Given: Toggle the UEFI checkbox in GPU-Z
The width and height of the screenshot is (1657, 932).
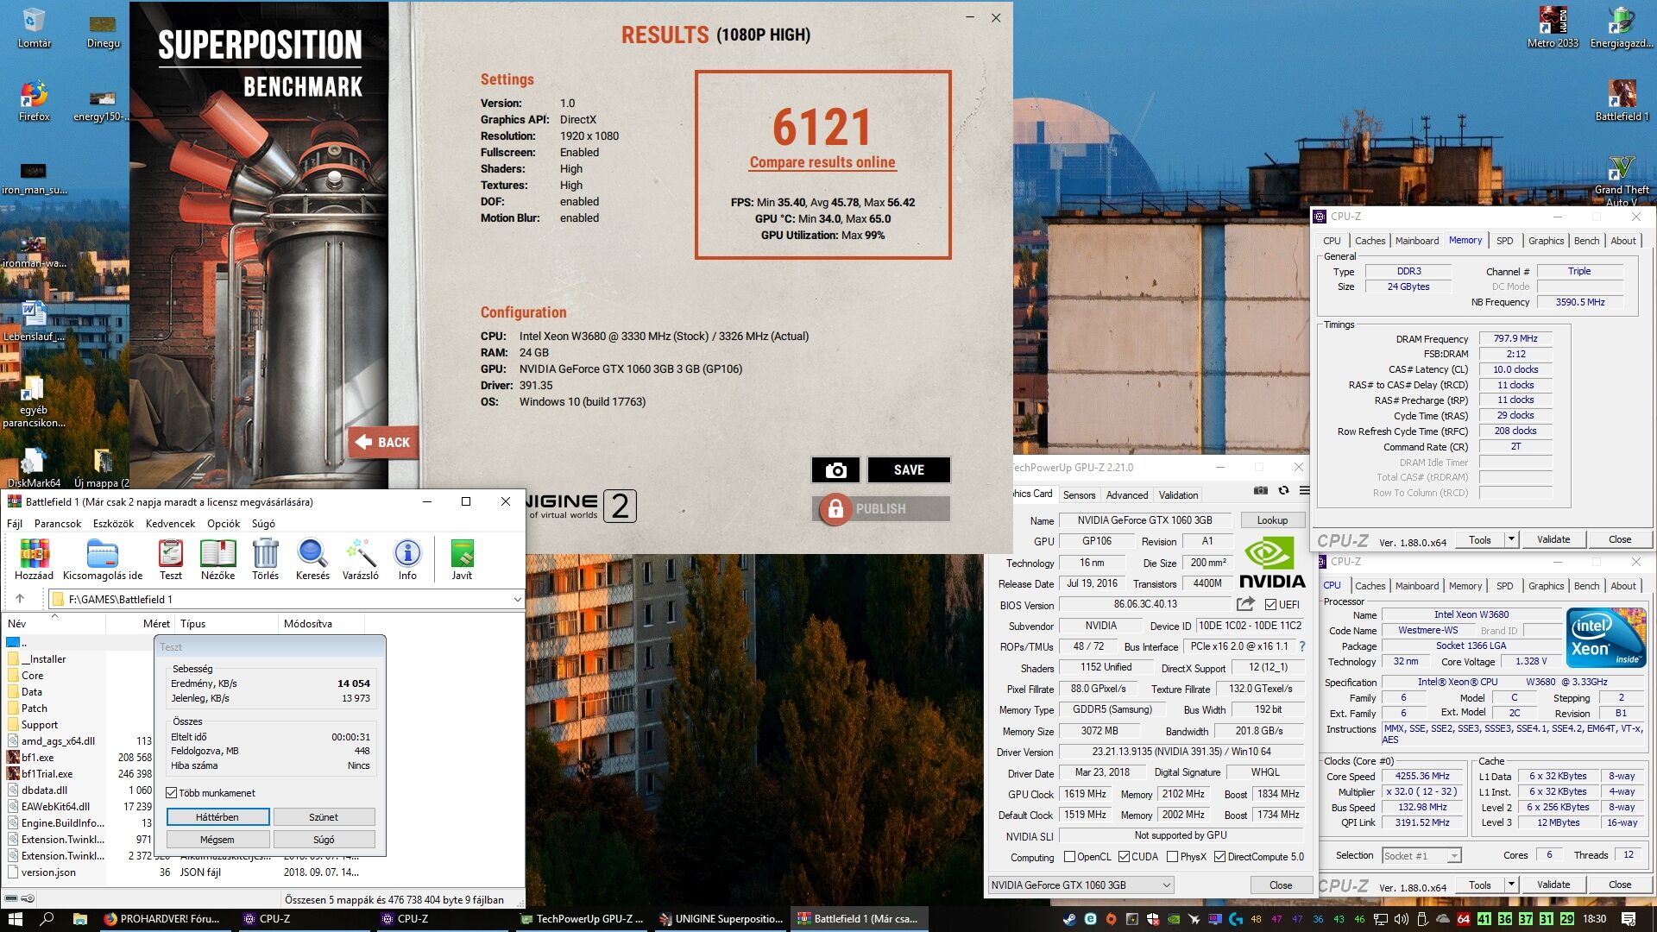Looking at the screenshot, I should tap(1270, 605).
